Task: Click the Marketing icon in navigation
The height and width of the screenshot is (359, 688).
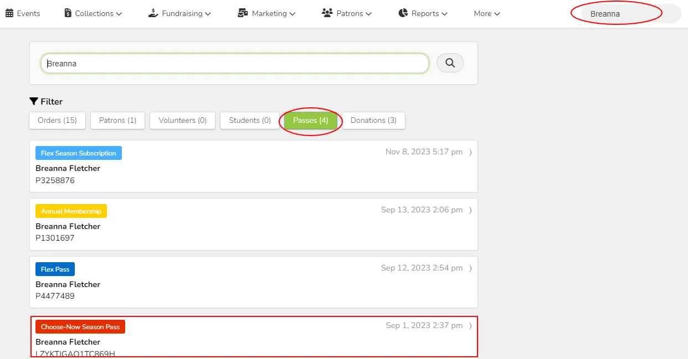Action: pos(243,13)
